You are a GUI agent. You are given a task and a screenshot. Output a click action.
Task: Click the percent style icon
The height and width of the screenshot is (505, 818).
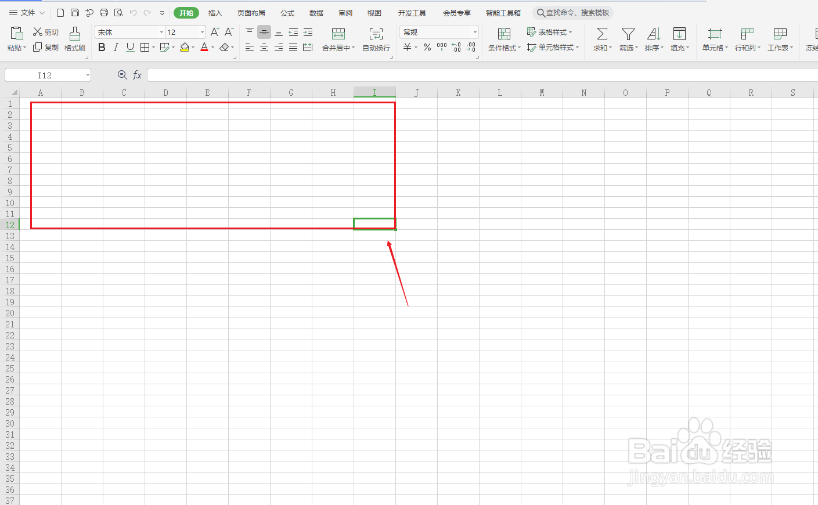pyautogui.click(x=427, y=47)
